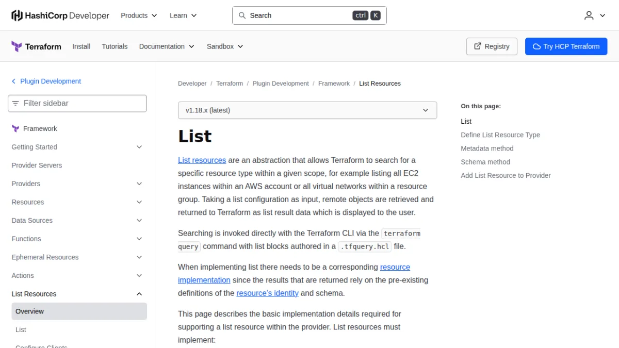
Task: Open the Sandbox dropdown
Action: coord(225,46)
